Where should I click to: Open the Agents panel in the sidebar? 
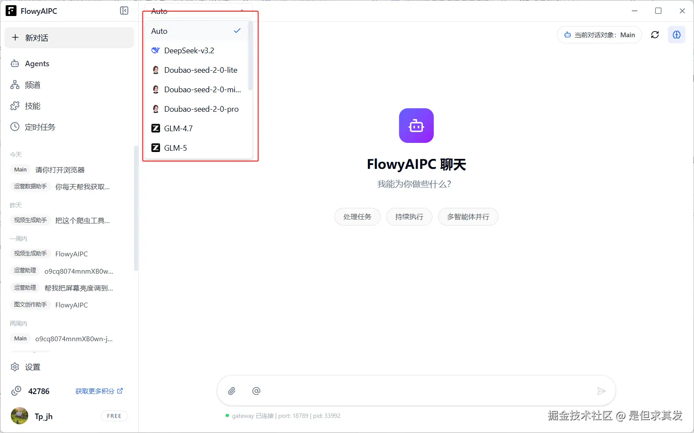click(x=36, y=64)
